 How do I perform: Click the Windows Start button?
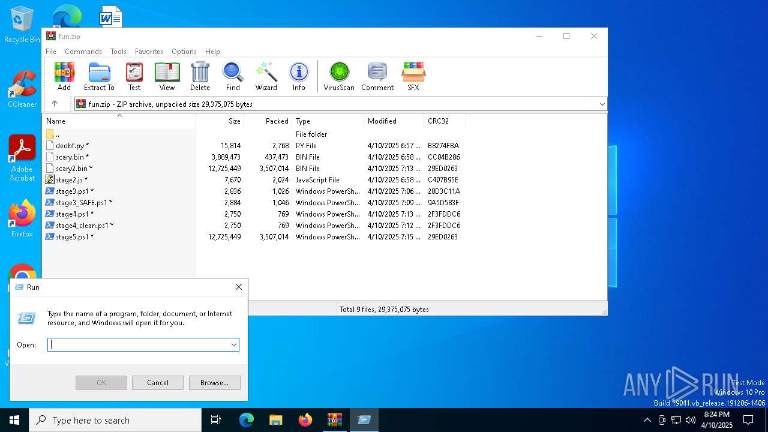[x=14, y=420]
